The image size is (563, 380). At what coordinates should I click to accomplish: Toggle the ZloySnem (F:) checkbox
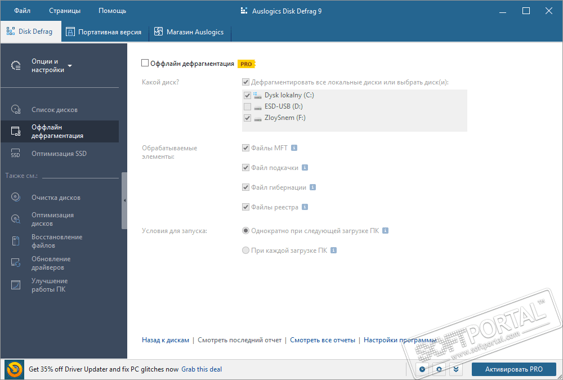(247, 118)
